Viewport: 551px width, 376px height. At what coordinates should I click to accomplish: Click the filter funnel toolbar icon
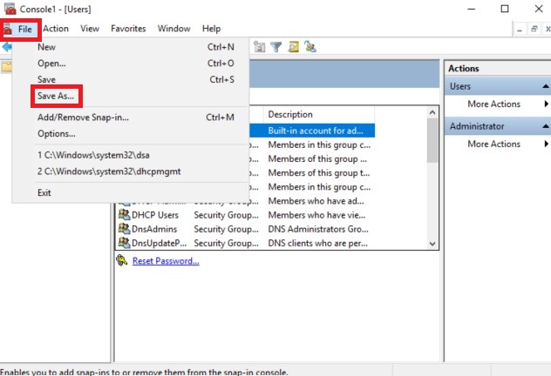point(276,47)
